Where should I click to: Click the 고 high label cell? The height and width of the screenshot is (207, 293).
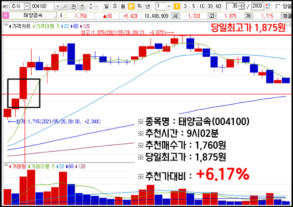point(212,16)
